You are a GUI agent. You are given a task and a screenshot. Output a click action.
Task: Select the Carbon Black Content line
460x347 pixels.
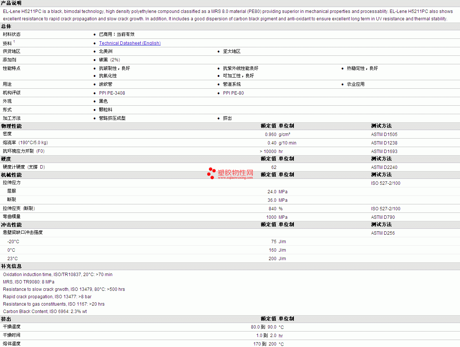click(x=45, y=312)
